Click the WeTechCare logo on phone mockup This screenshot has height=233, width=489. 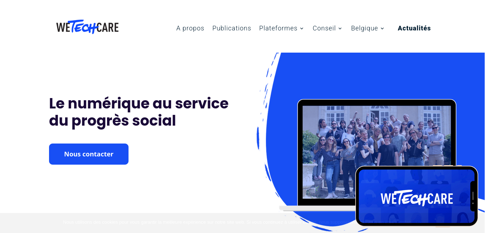[x=417, y=198]
